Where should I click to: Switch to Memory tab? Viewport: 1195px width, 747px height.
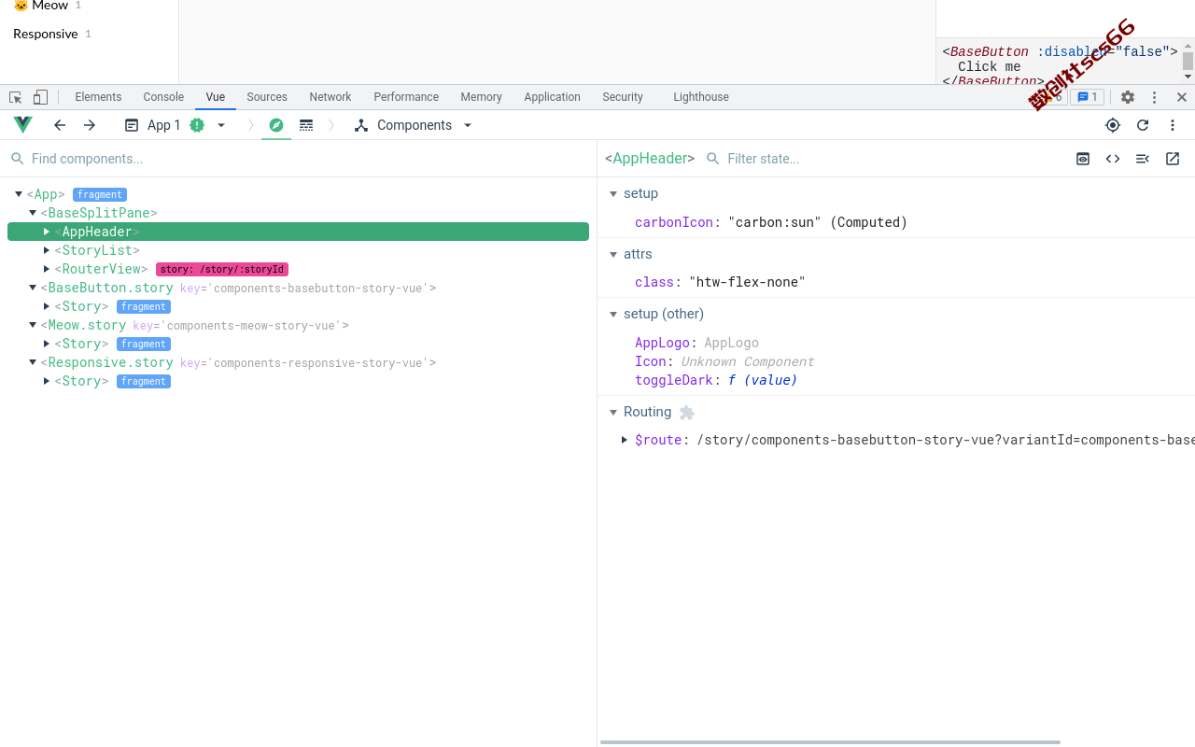point(481,97)
